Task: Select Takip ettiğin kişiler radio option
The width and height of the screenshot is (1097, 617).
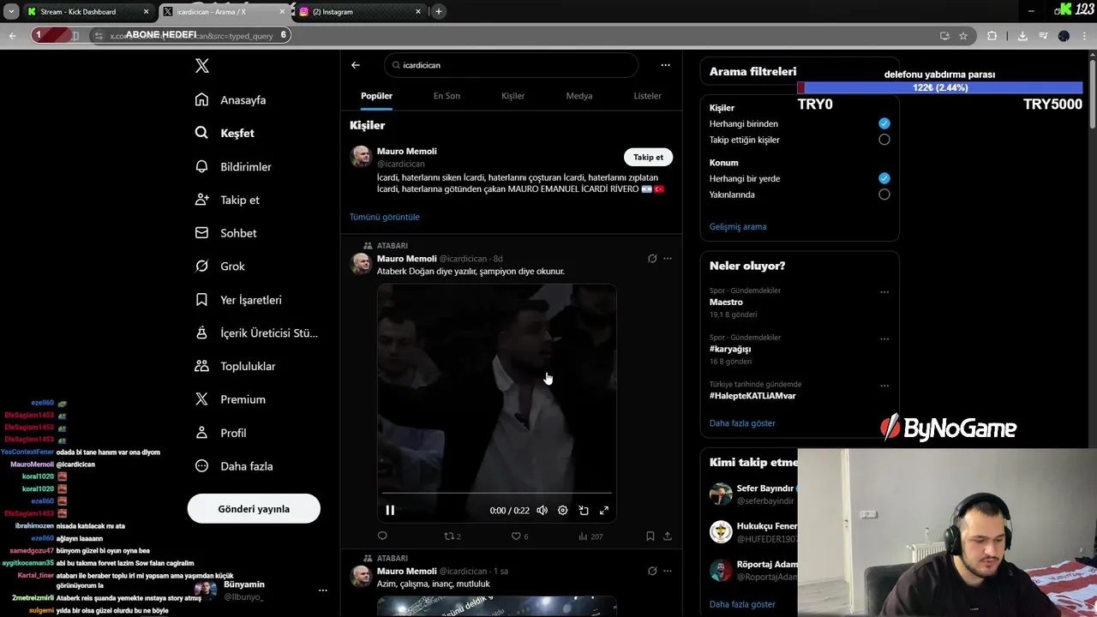Action: [x=884, y=140]
